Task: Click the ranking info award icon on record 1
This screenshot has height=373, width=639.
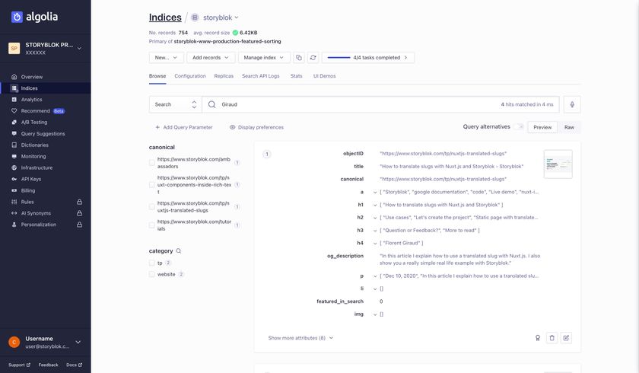Action: (x=538, y=338)
